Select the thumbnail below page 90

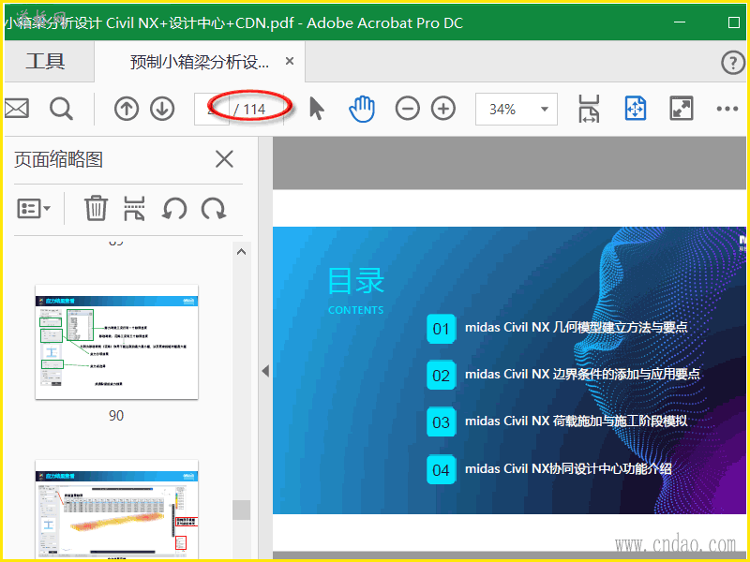point(116,509)
